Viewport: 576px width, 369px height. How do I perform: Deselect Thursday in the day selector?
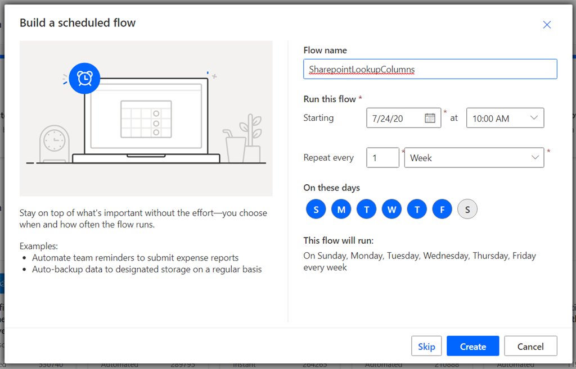417,209
